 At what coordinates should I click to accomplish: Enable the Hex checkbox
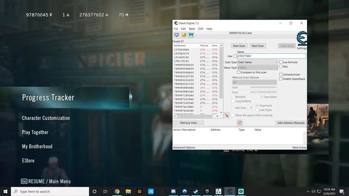click(235, 56)
